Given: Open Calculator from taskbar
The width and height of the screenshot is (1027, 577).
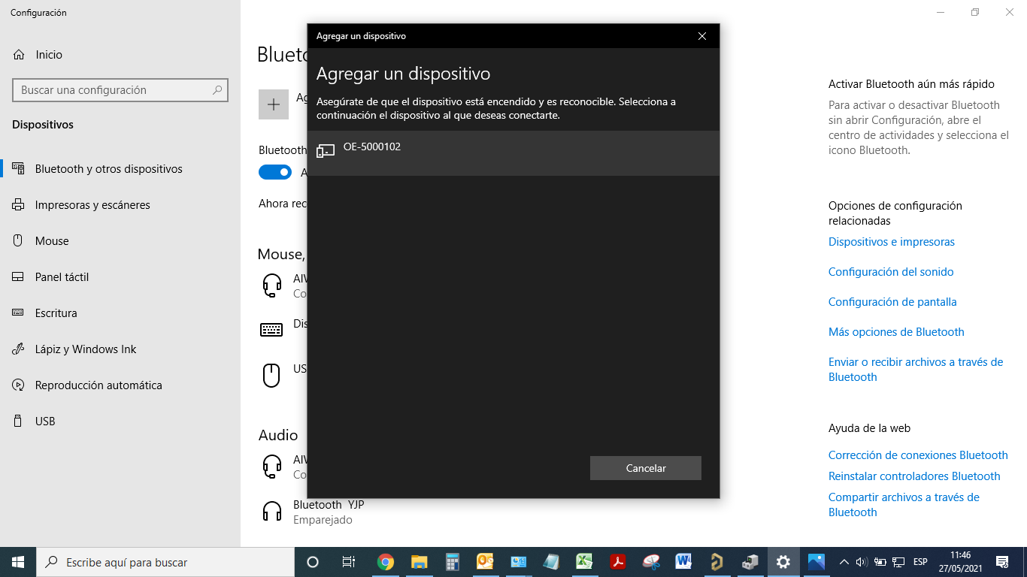Looking at the screenshot, I should pyautogui.click(x=453, y=562).
